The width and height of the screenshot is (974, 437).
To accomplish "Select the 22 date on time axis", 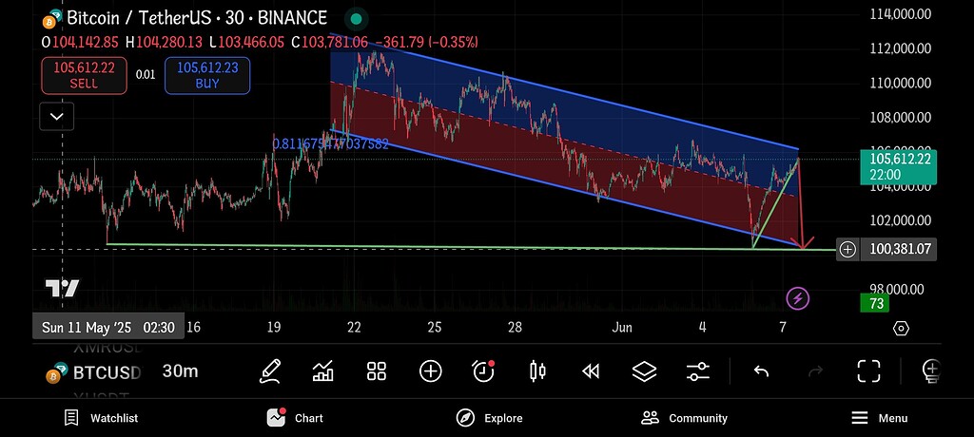I will point(354,327).
